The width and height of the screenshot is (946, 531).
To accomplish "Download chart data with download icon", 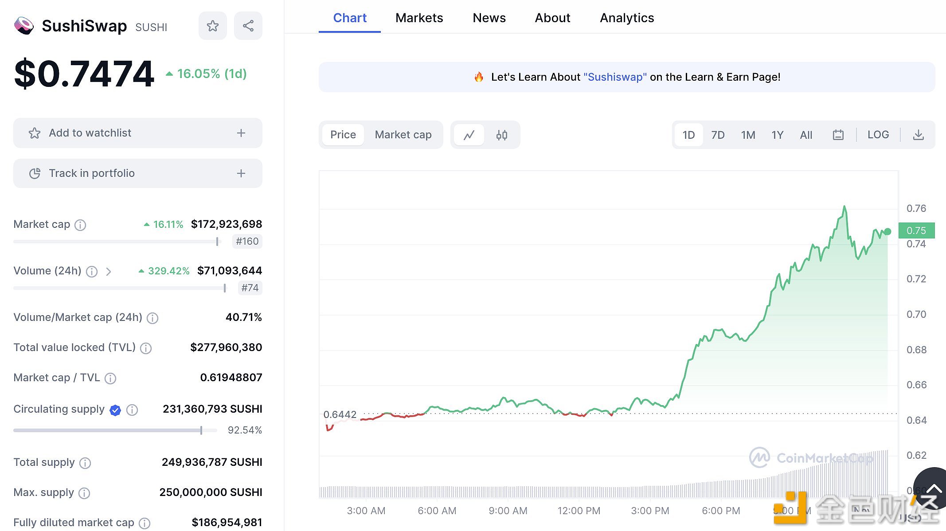I will click(x=919, y=135).
